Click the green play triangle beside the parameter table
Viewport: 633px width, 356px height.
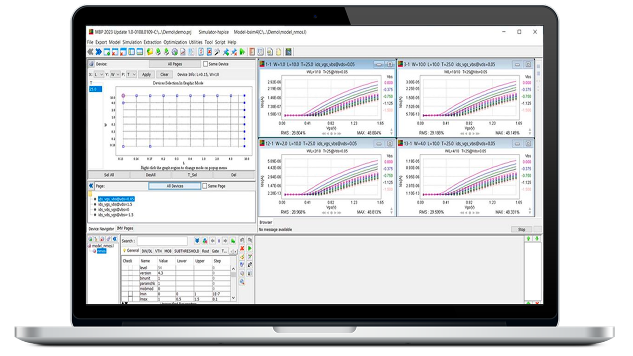(250, 248)
